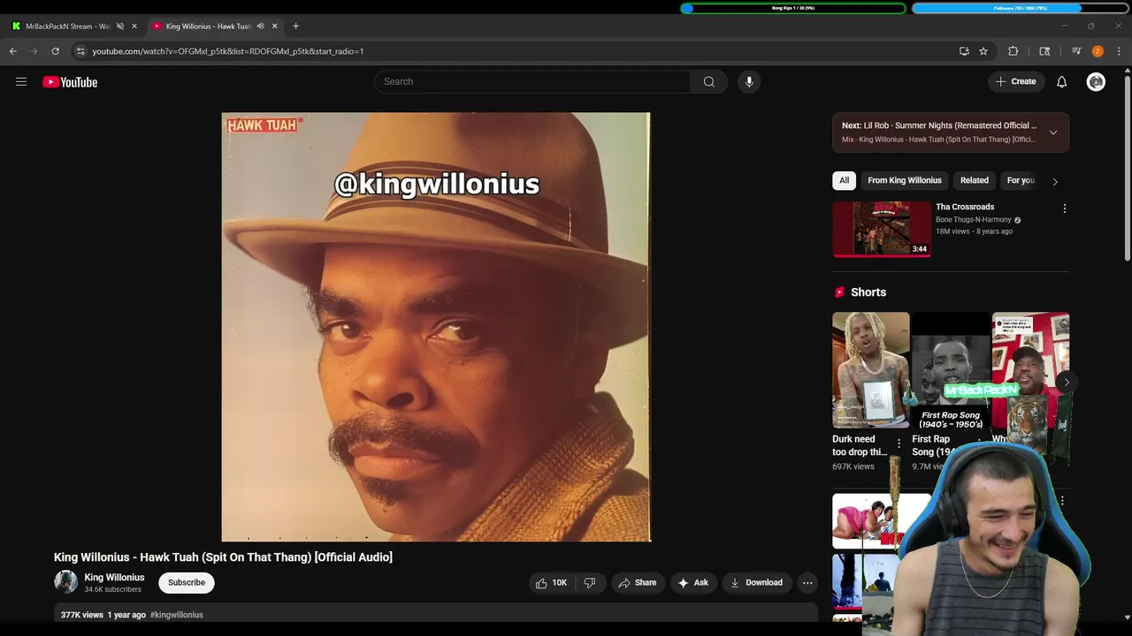The width and height of the screenshot is (1132, 636).
Task: Open Chrome extensions puzzle icon
Action: coord(1013,51)
